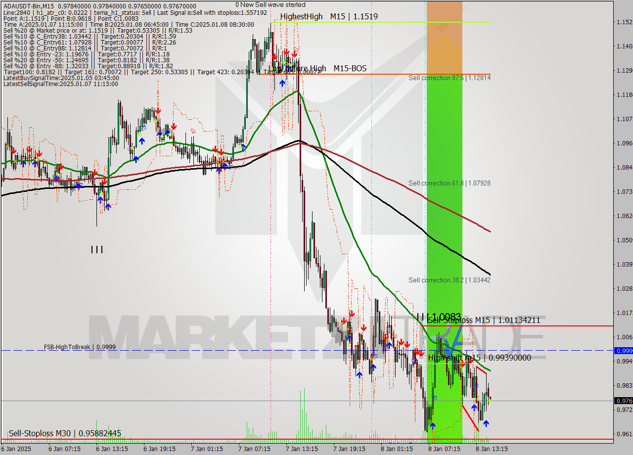
Task: Click 'FSB-HighToBreak | 0.9999' label
Action: 80,347
